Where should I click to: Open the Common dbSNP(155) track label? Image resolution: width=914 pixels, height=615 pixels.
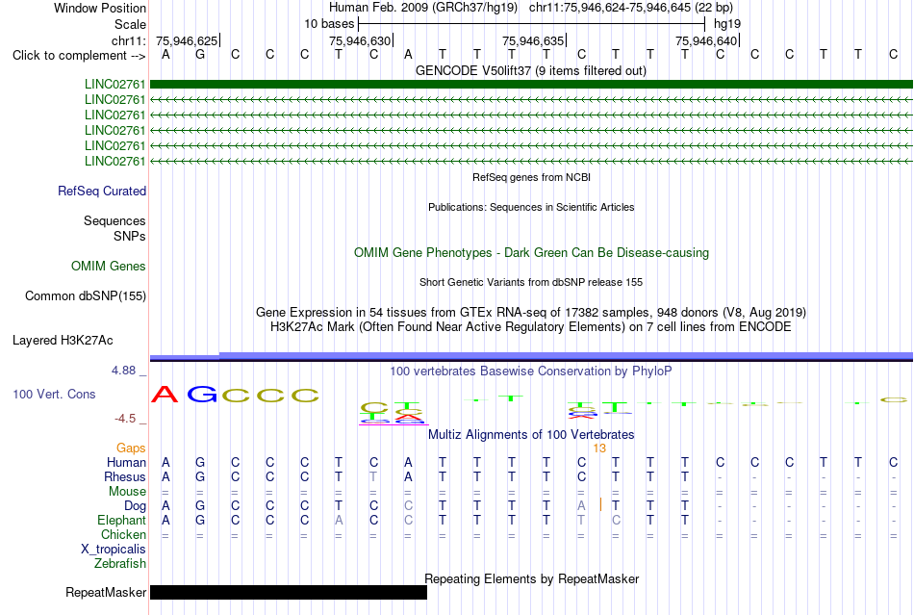86,296
